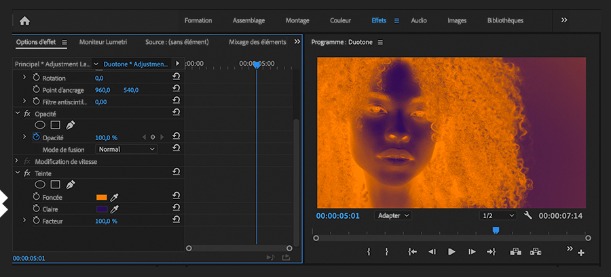This screenshot has width=611, height=277.
Task: Open the button editor plus icon
Action: [x=580, y=253]
